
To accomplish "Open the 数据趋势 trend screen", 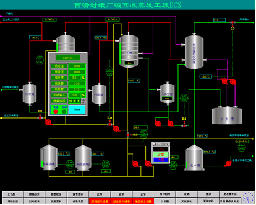I will (34, 194).
